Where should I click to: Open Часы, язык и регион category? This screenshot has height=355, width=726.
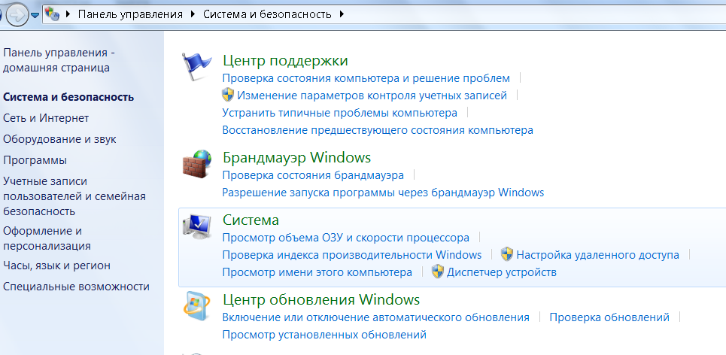[x=57, y=265]
